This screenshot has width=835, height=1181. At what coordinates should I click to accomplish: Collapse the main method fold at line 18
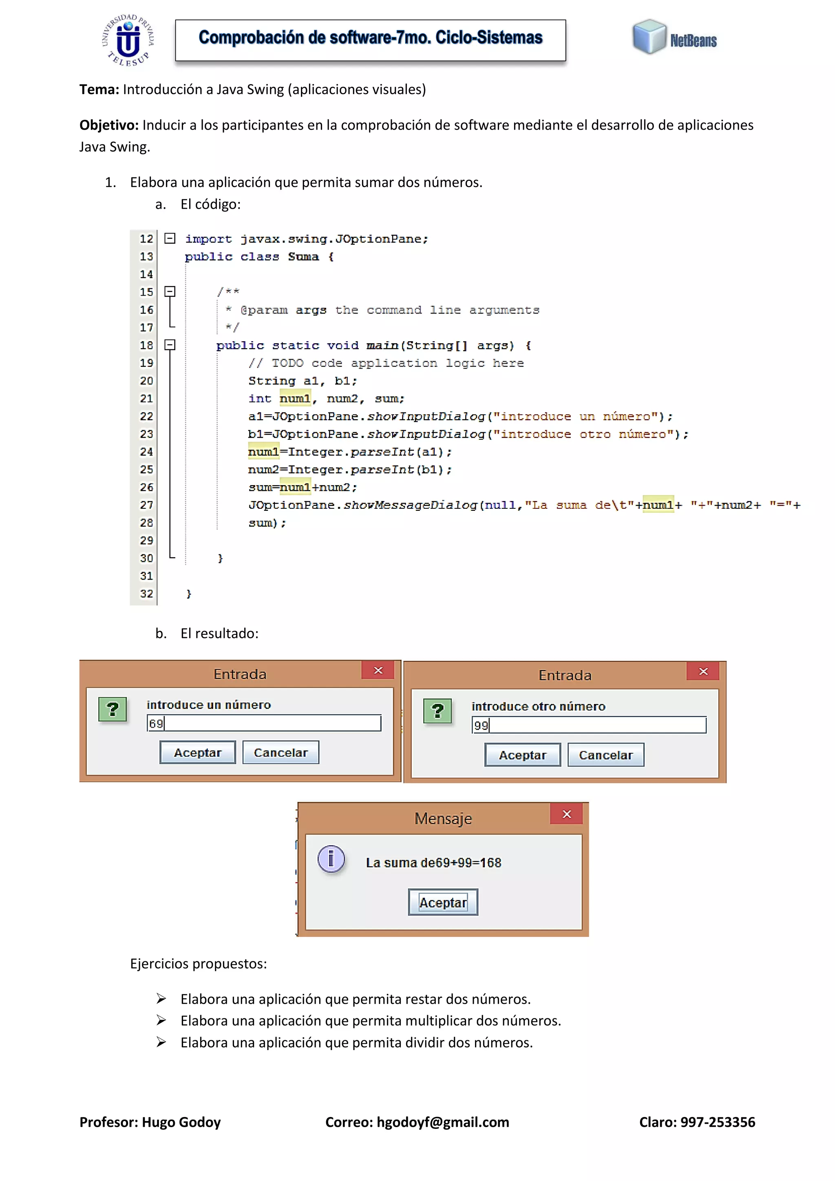coord(170,344)
